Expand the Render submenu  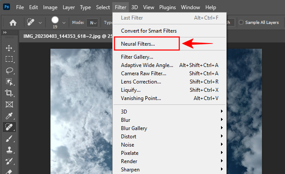[169, 161]
